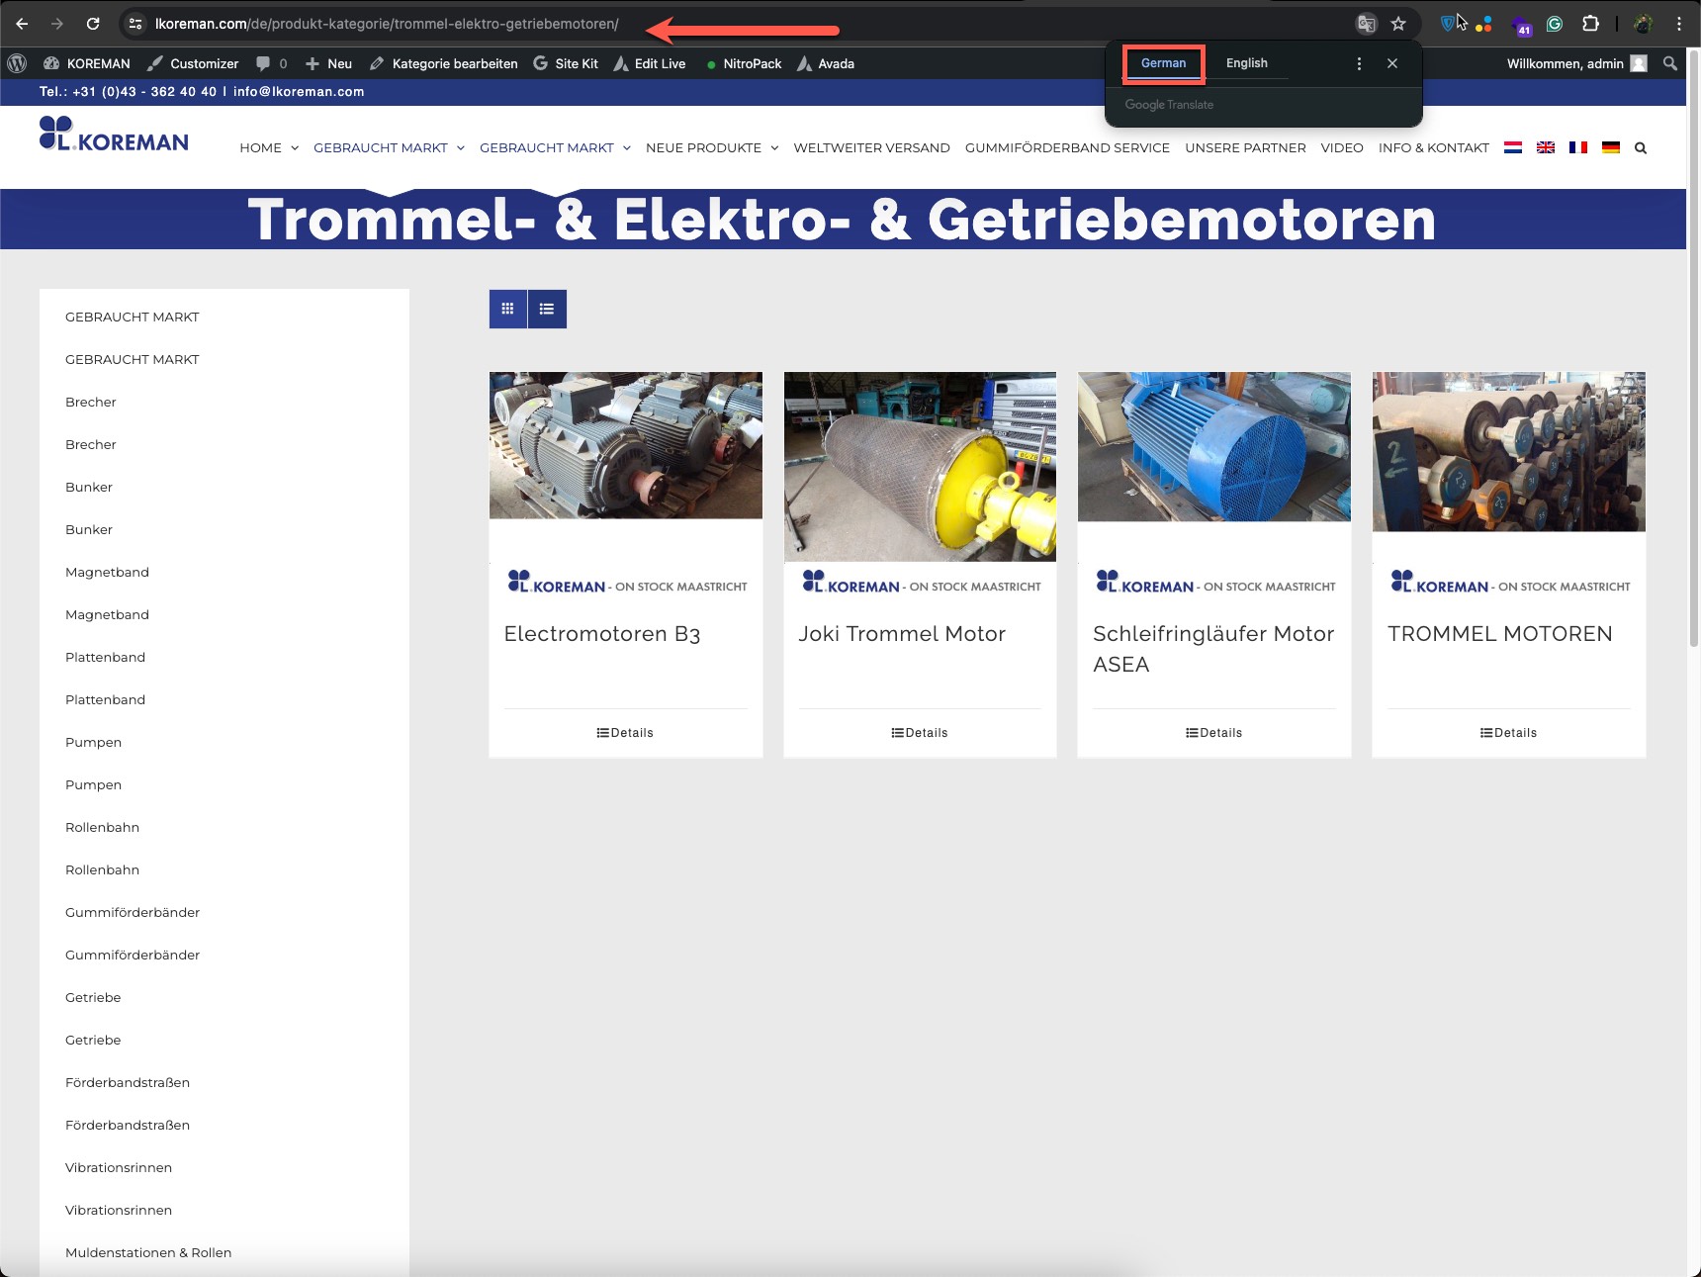Open Joki Trommel Motor product thumbnail
The height and width of the screenshot is (1277, 1701).
click(920, 467)
